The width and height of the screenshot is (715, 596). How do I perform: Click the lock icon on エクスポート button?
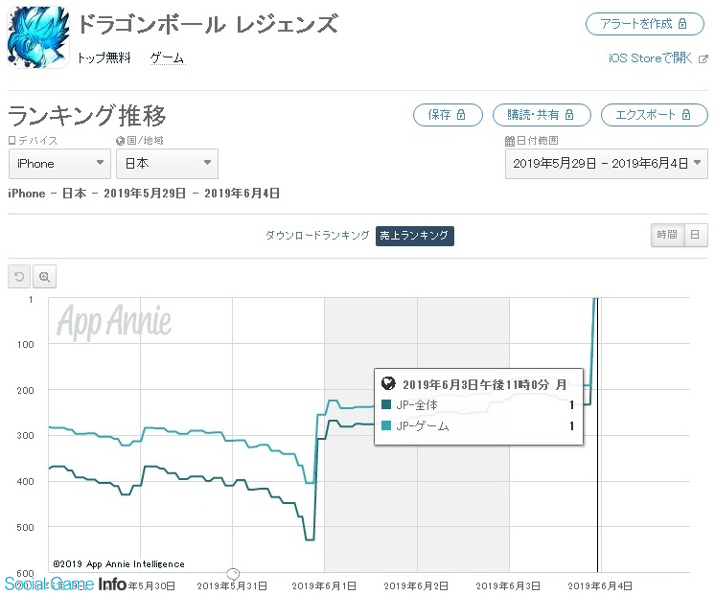click(x=686, y=115)
